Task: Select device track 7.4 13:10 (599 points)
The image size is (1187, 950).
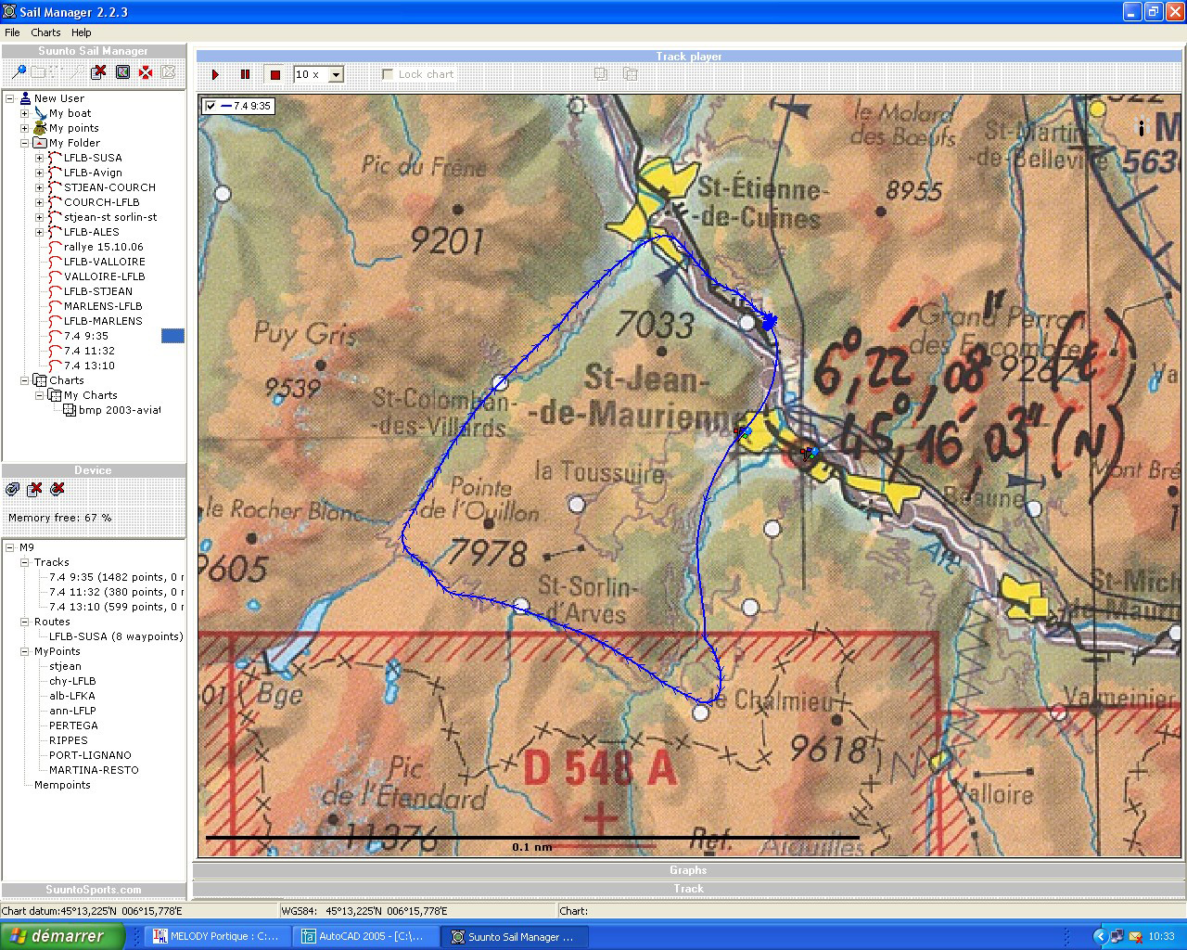Action: coord(116,607)
